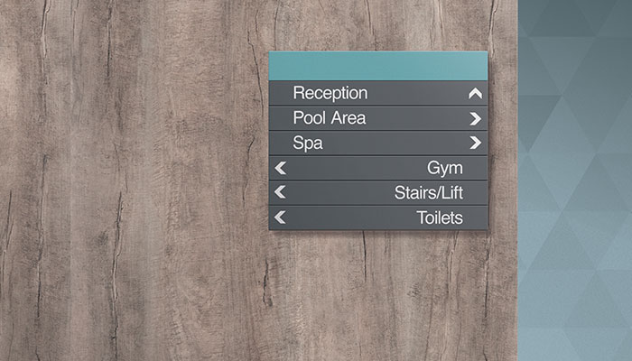Click the Spa label
This screenshot has height=361, width=632.
tap(308, 143)
